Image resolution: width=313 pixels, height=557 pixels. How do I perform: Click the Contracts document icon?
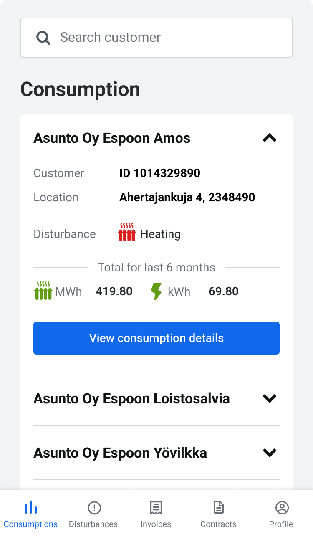click(x=218, y=508)
